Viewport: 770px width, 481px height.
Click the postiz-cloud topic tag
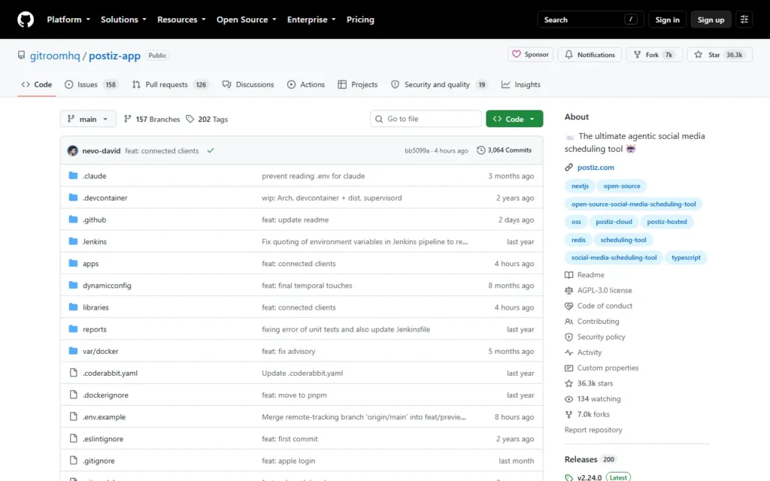[x=614, y=222]
